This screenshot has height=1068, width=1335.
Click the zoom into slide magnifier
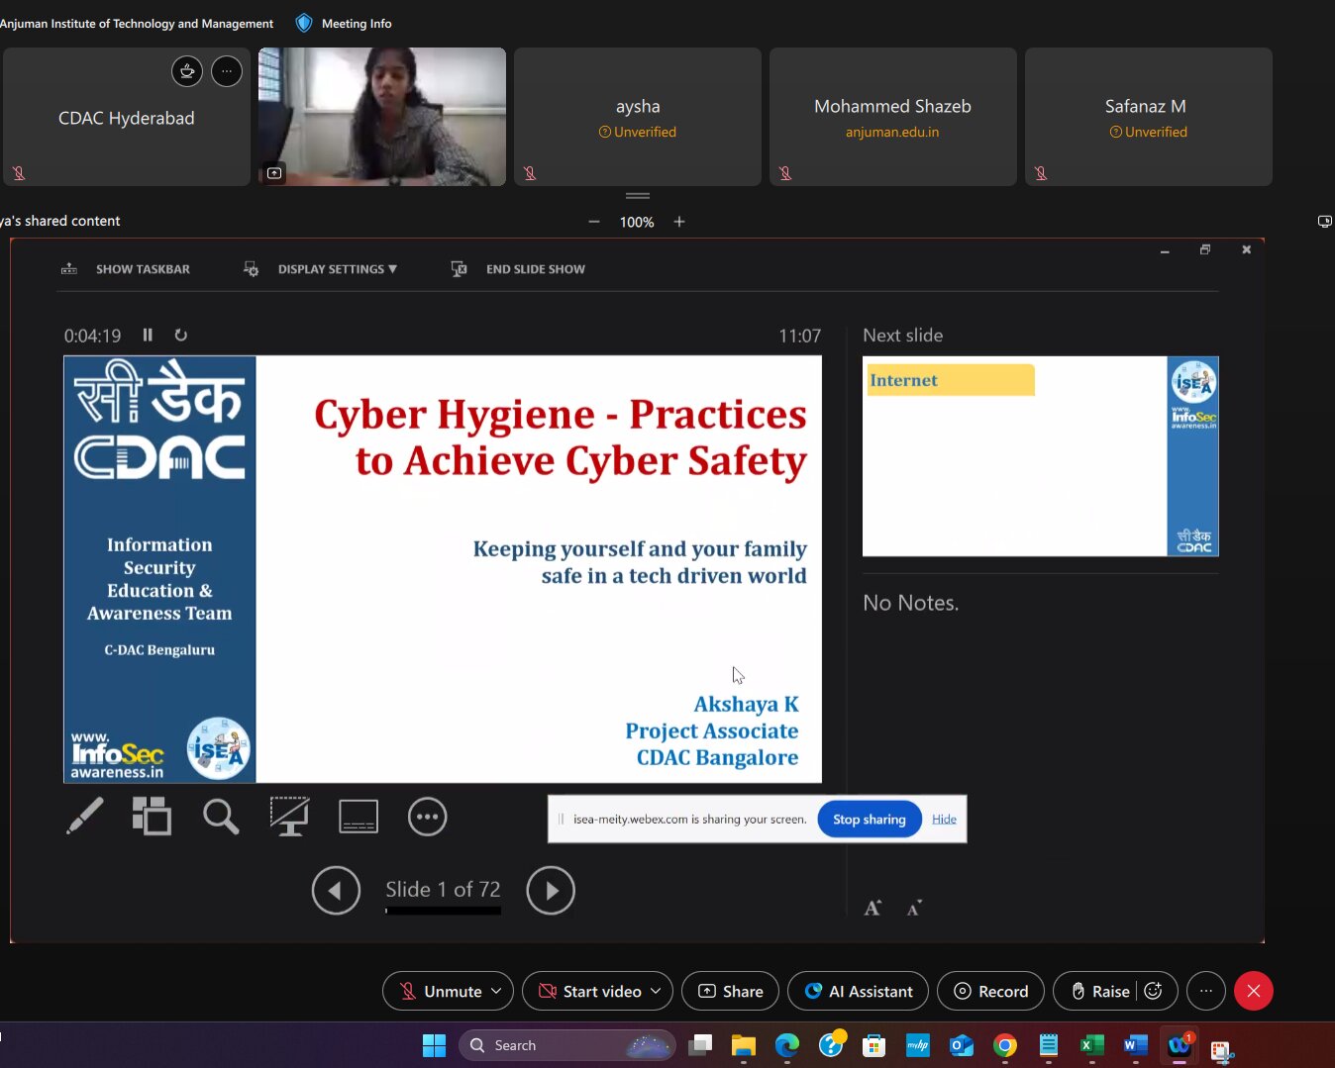point(221,817)
